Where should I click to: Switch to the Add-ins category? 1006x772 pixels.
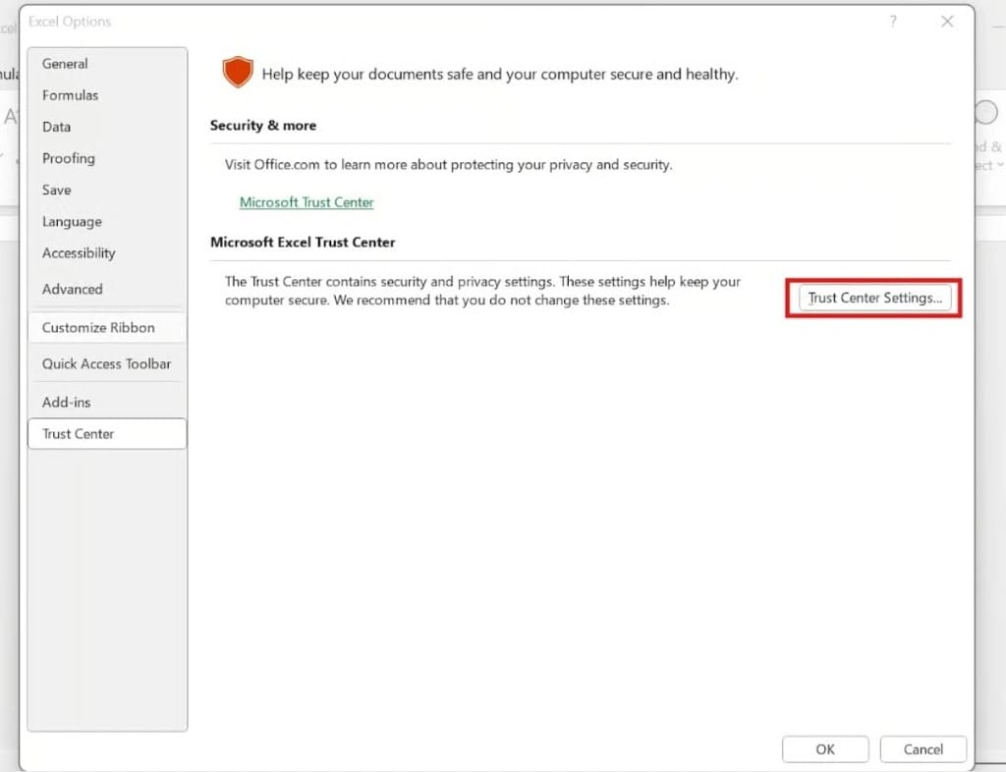[x=66, y=401]
